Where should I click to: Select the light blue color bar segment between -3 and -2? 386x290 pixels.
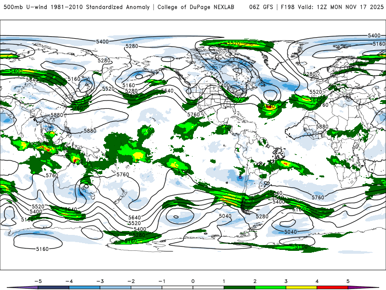[115, 288]
